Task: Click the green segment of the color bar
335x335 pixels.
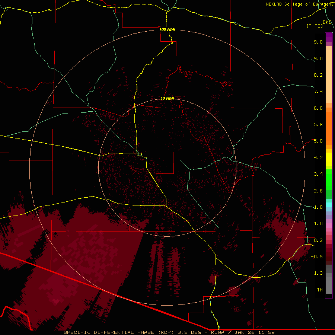Action: coord(329,179)
